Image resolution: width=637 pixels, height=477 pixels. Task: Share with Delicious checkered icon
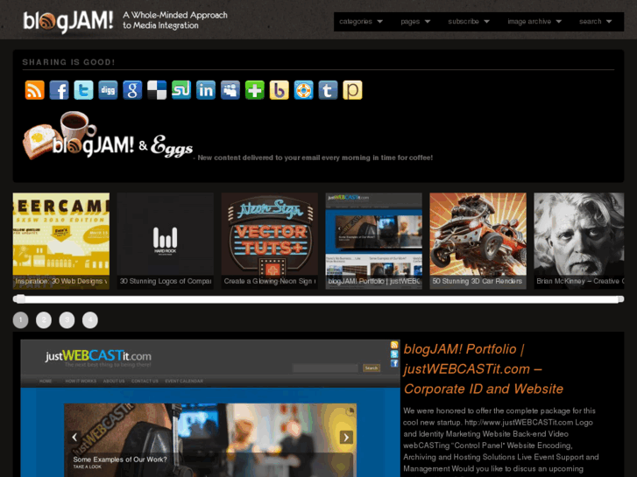pos(157,90)
